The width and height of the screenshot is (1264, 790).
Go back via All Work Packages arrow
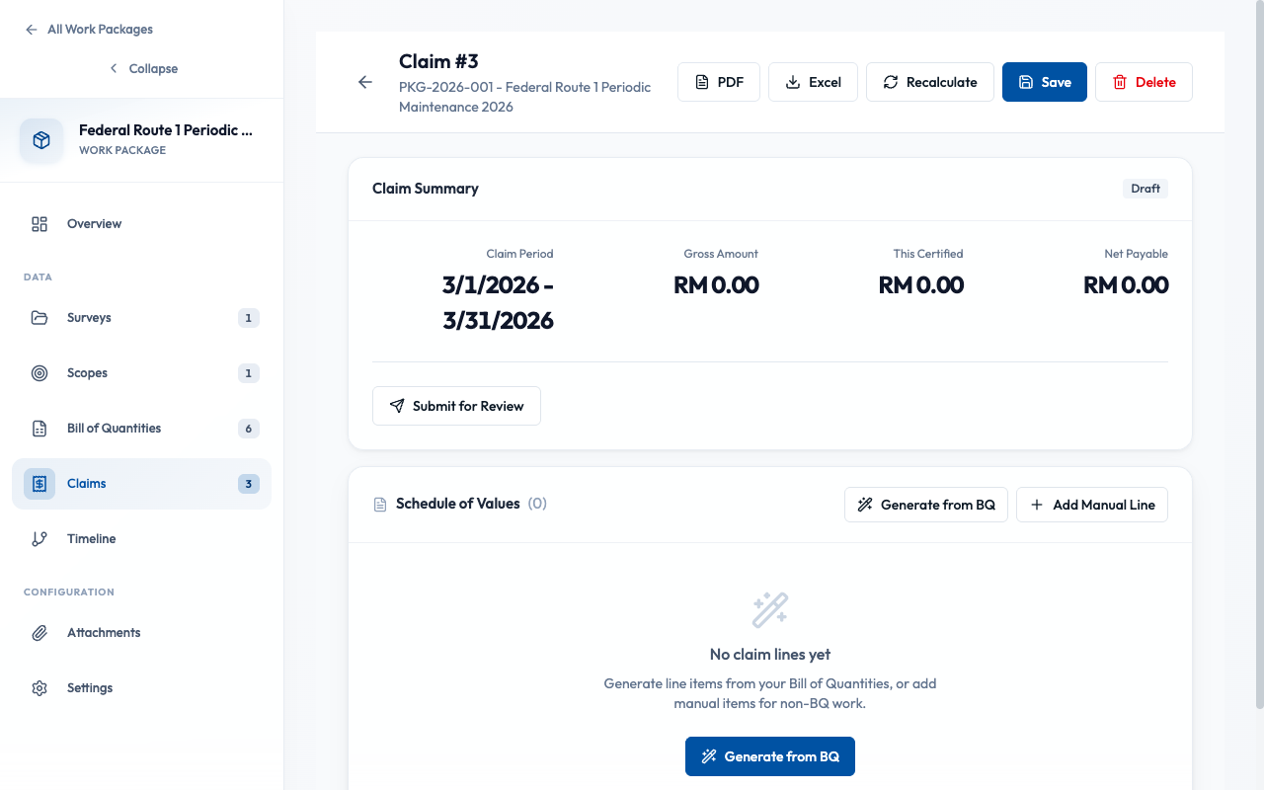(31, 29)
